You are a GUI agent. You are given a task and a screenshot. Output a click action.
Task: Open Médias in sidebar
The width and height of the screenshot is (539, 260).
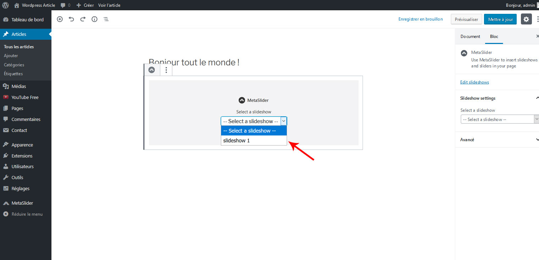26,86
